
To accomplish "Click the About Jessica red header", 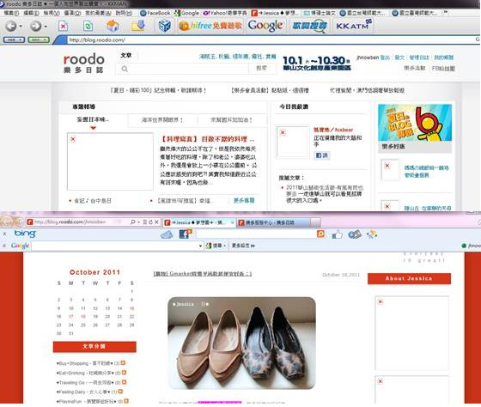I will [x=409, y=278].
